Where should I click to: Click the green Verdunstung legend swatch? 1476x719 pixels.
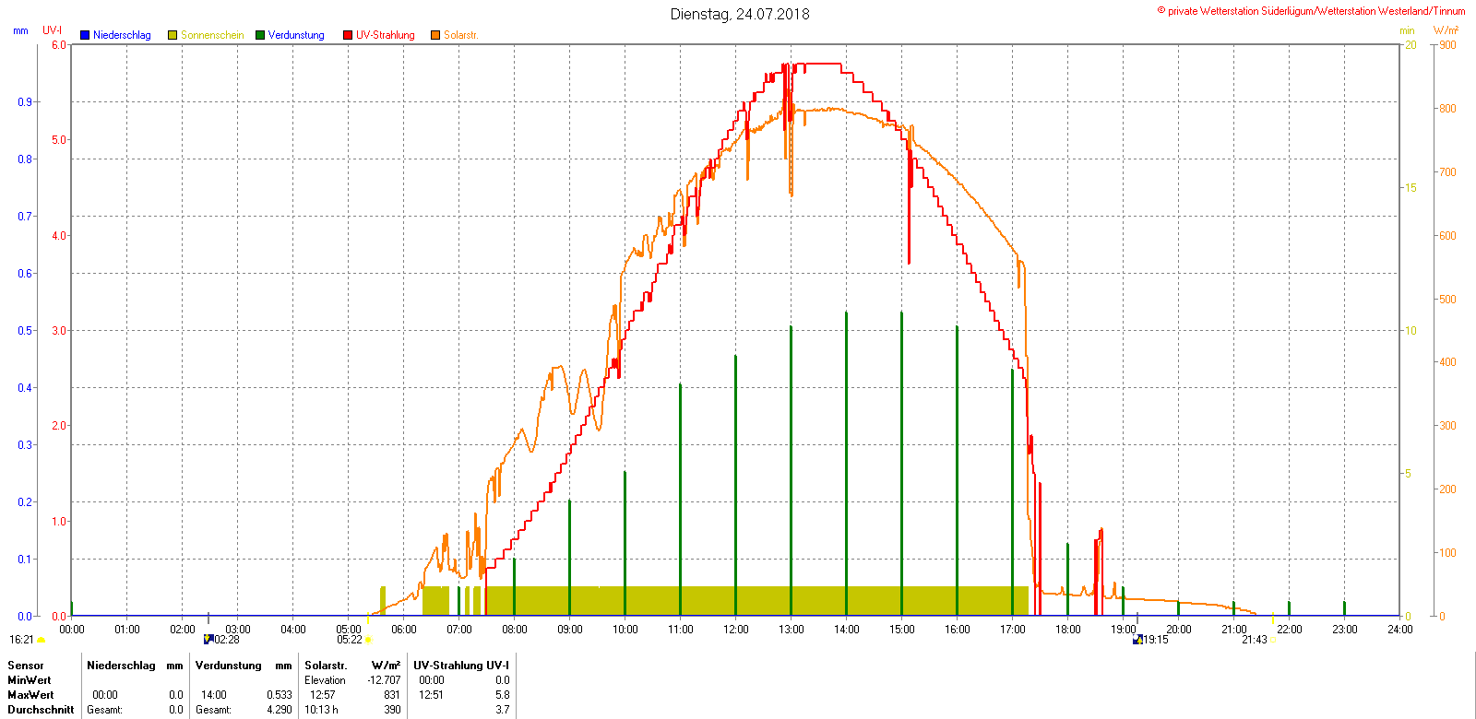(x=260, y=35)
